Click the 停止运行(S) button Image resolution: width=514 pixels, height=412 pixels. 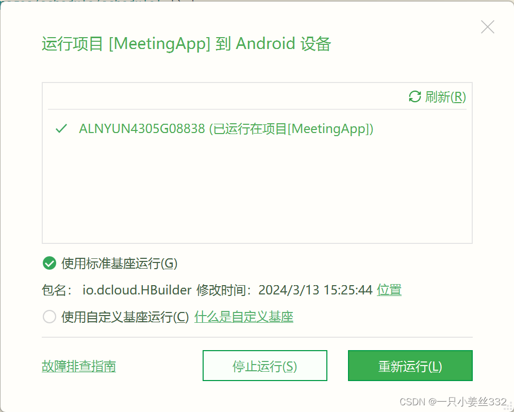coord(265,366)
